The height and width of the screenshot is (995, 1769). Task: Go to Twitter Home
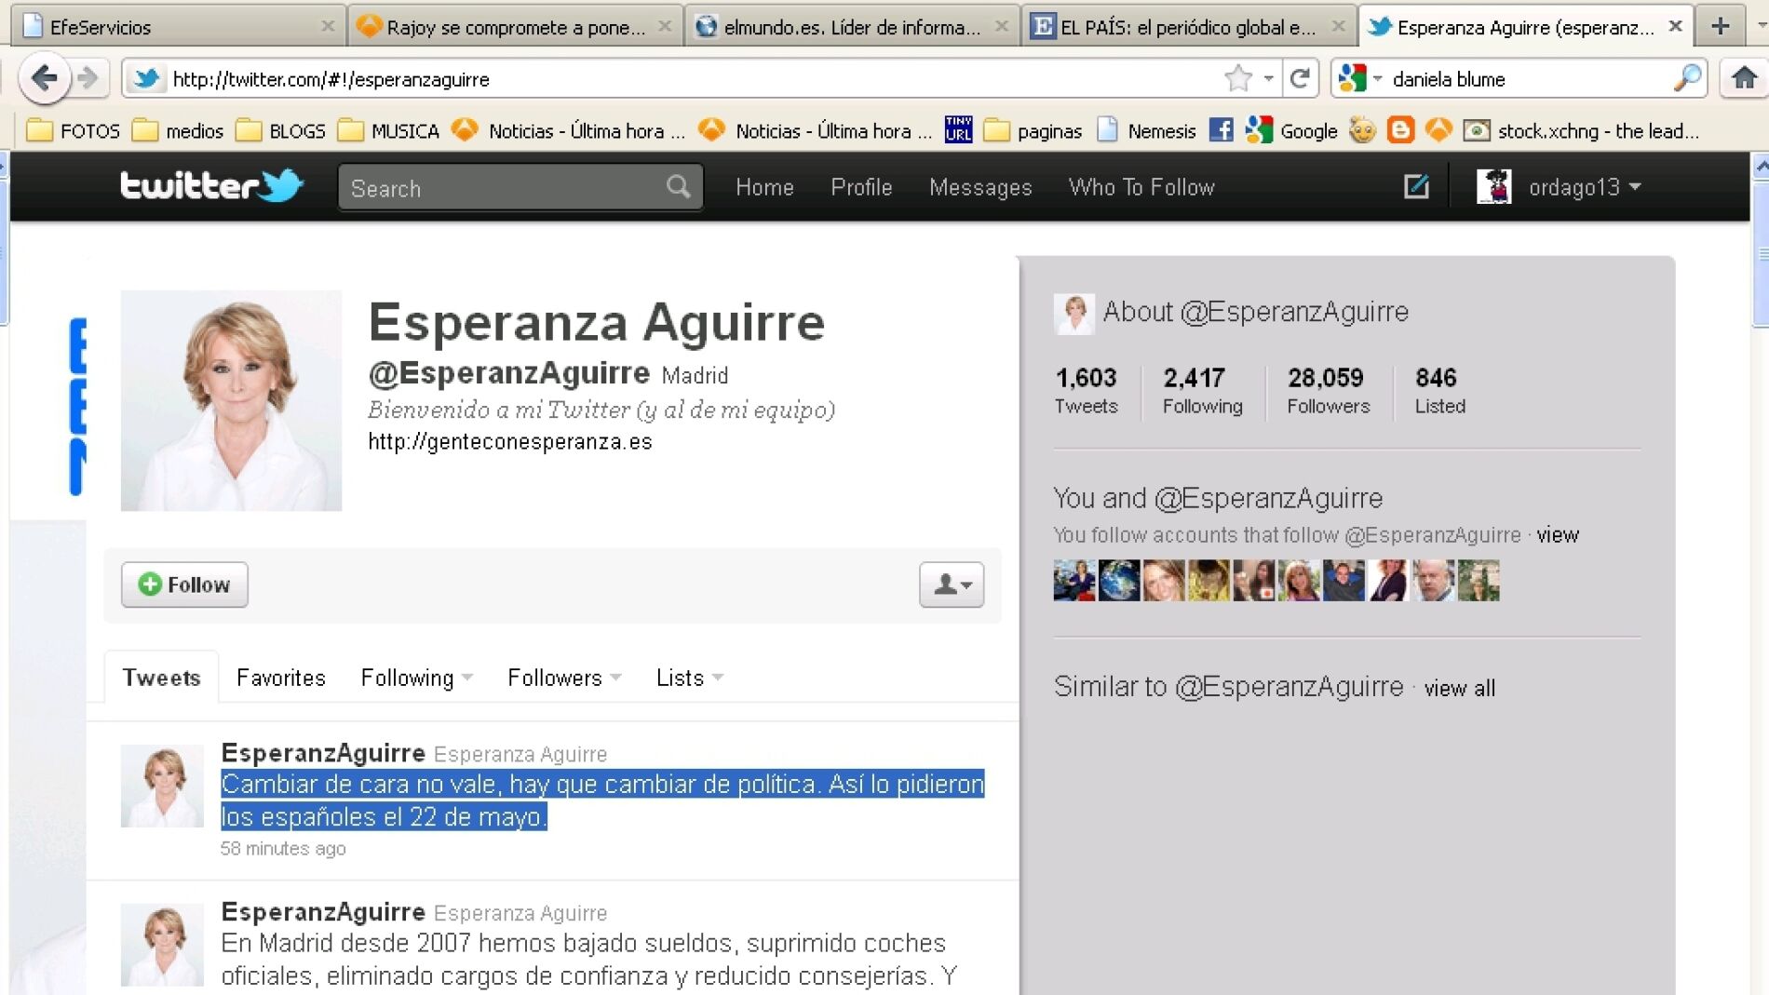pyautogui.click(x=764, y=187)
